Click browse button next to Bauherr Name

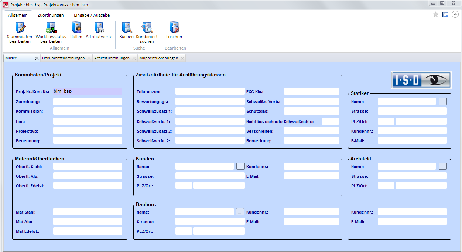tap(240, 212)
